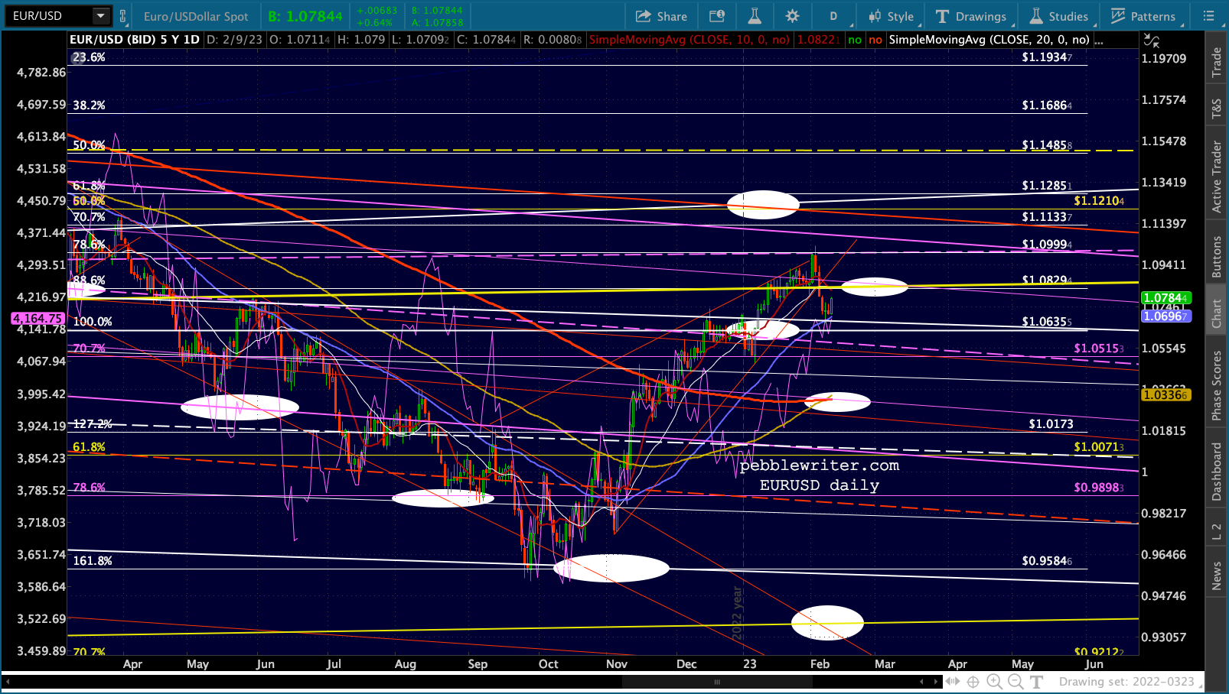Open the Phase Scores sidebar tab
1229x694 pixels.
point(1216,385)
